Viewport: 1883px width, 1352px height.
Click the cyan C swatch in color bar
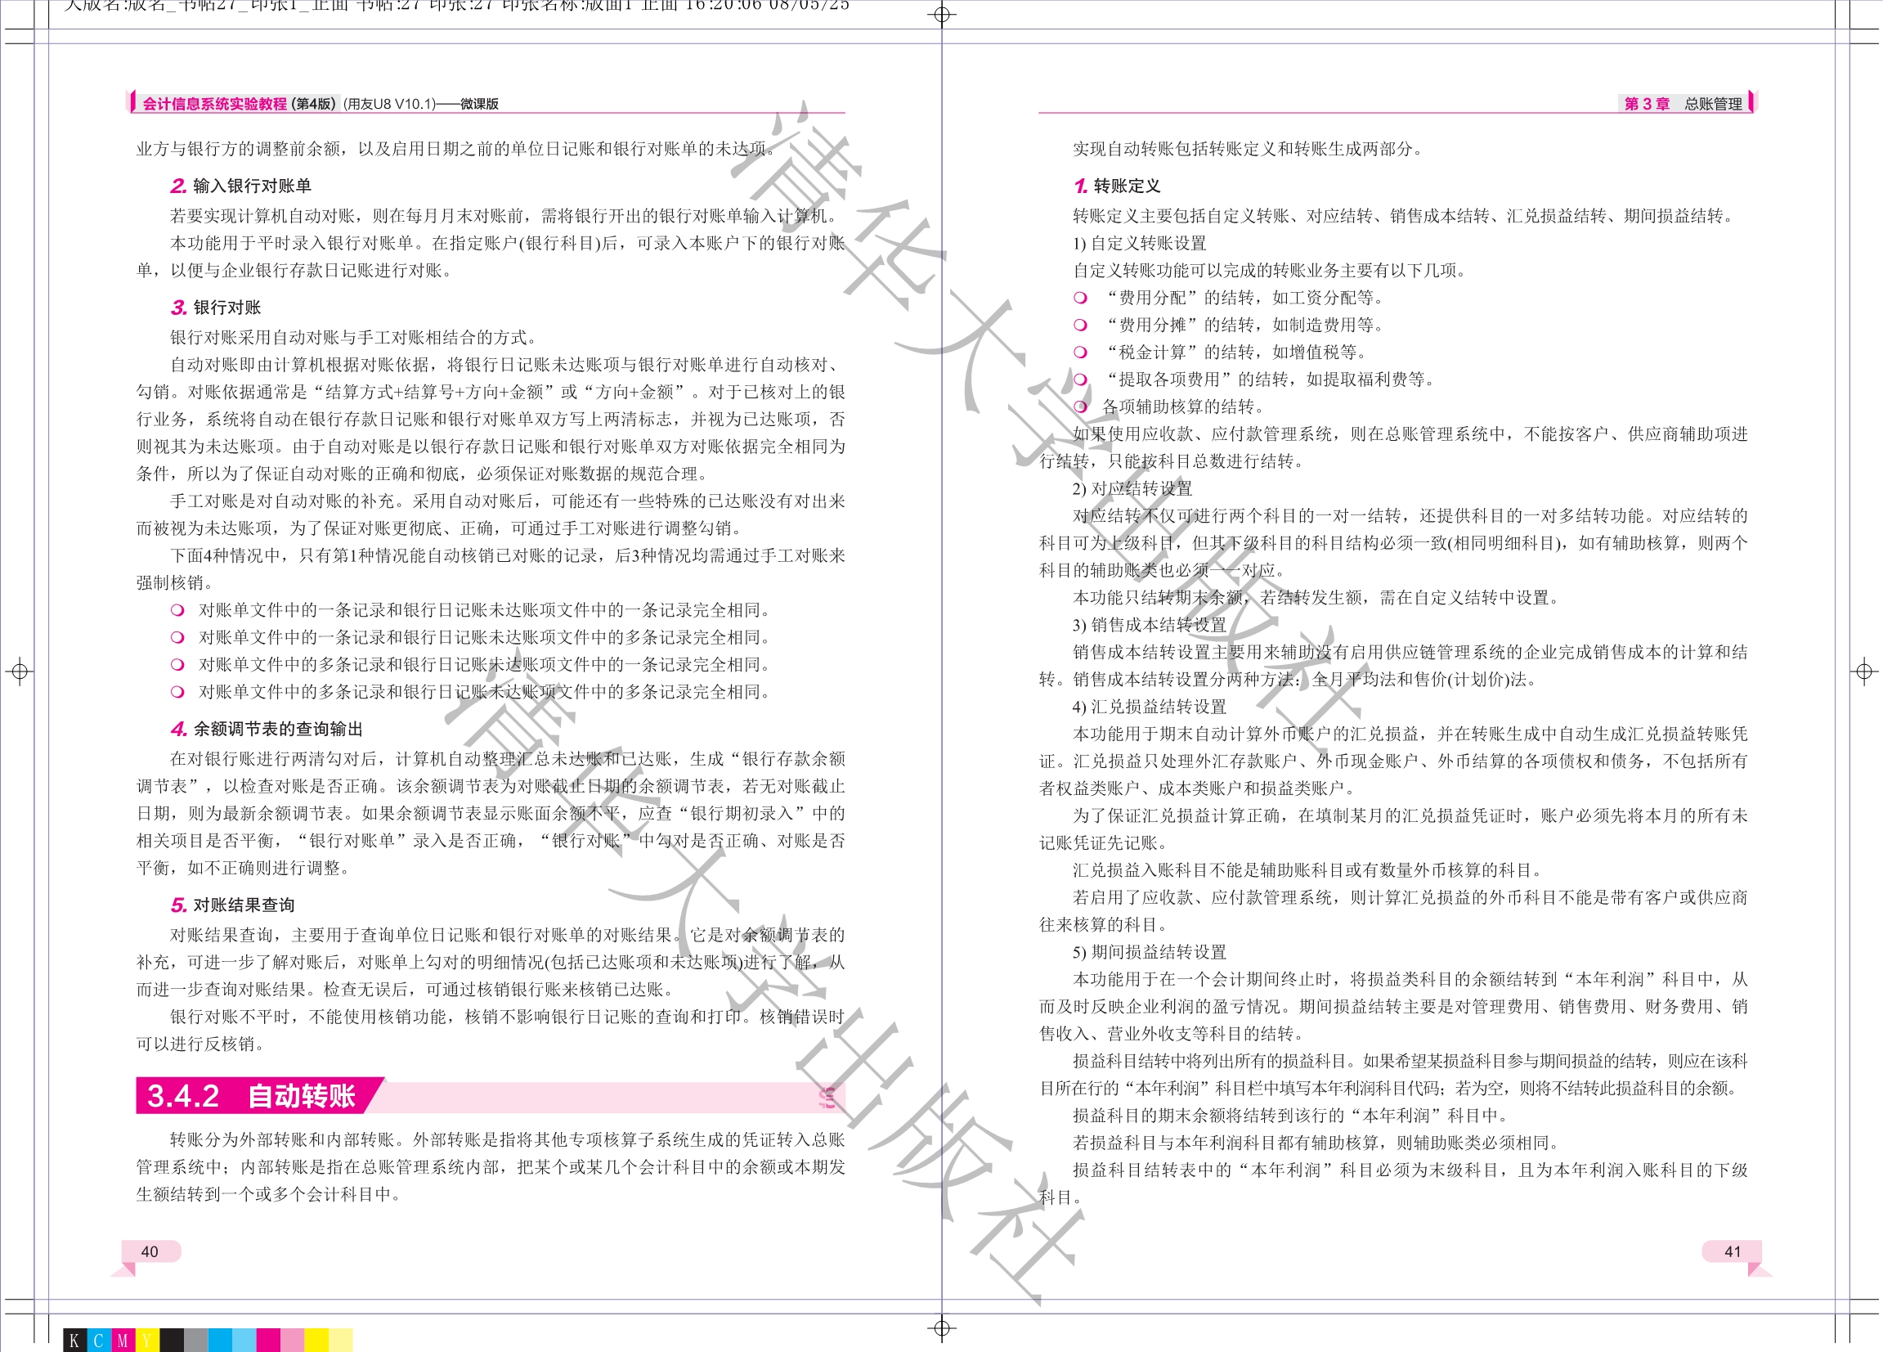point(99,1340)
